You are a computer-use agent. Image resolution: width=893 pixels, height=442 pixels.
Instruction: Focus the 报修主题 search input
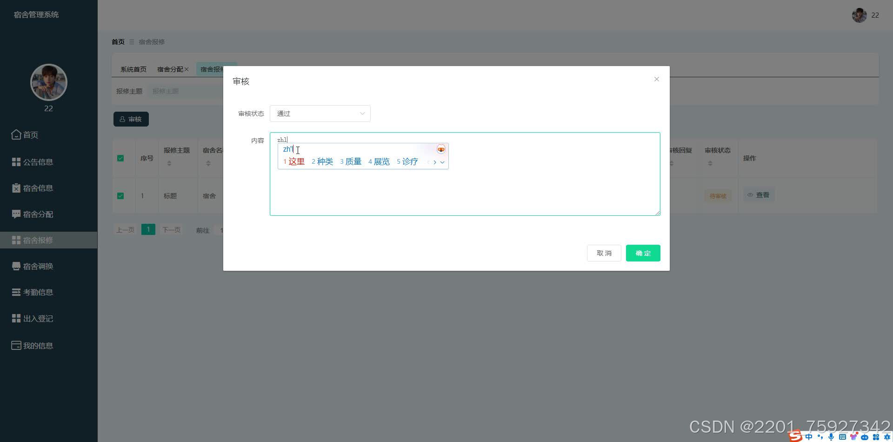pos(186,91)
